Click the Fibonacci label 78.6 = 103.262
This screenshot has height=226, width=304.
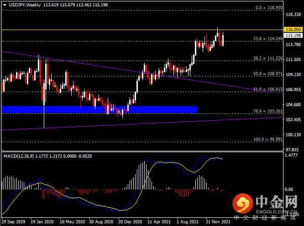point(268,111)
